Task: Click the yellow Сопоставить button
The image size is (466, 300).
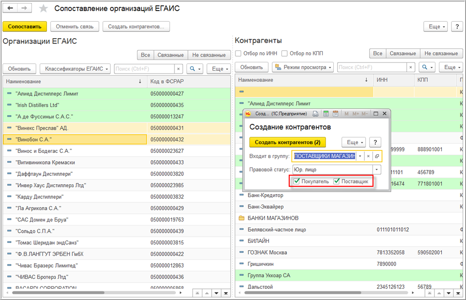Action: [25, 27]
